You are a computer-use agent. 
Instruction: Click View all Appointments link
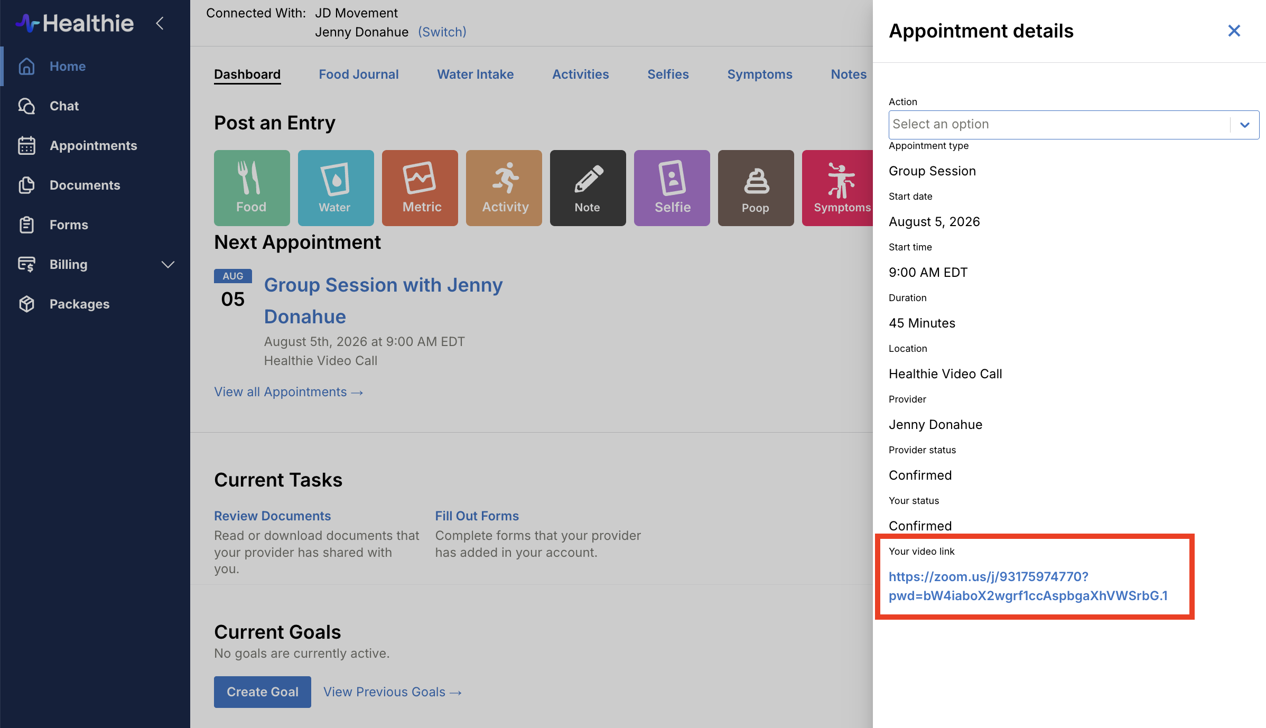click(x=288, y=392)
